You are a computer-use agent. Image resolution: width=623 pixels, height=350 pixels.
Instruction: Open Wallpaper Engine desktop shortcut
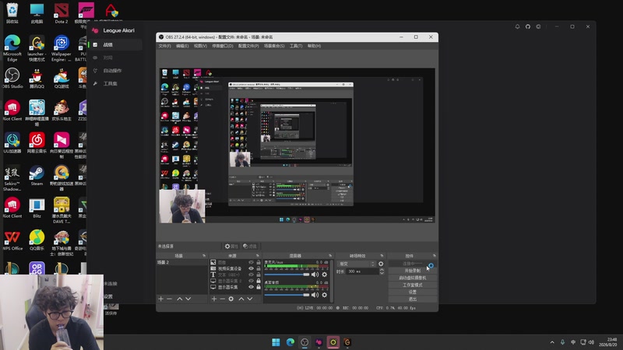click(x=62, y=49)
